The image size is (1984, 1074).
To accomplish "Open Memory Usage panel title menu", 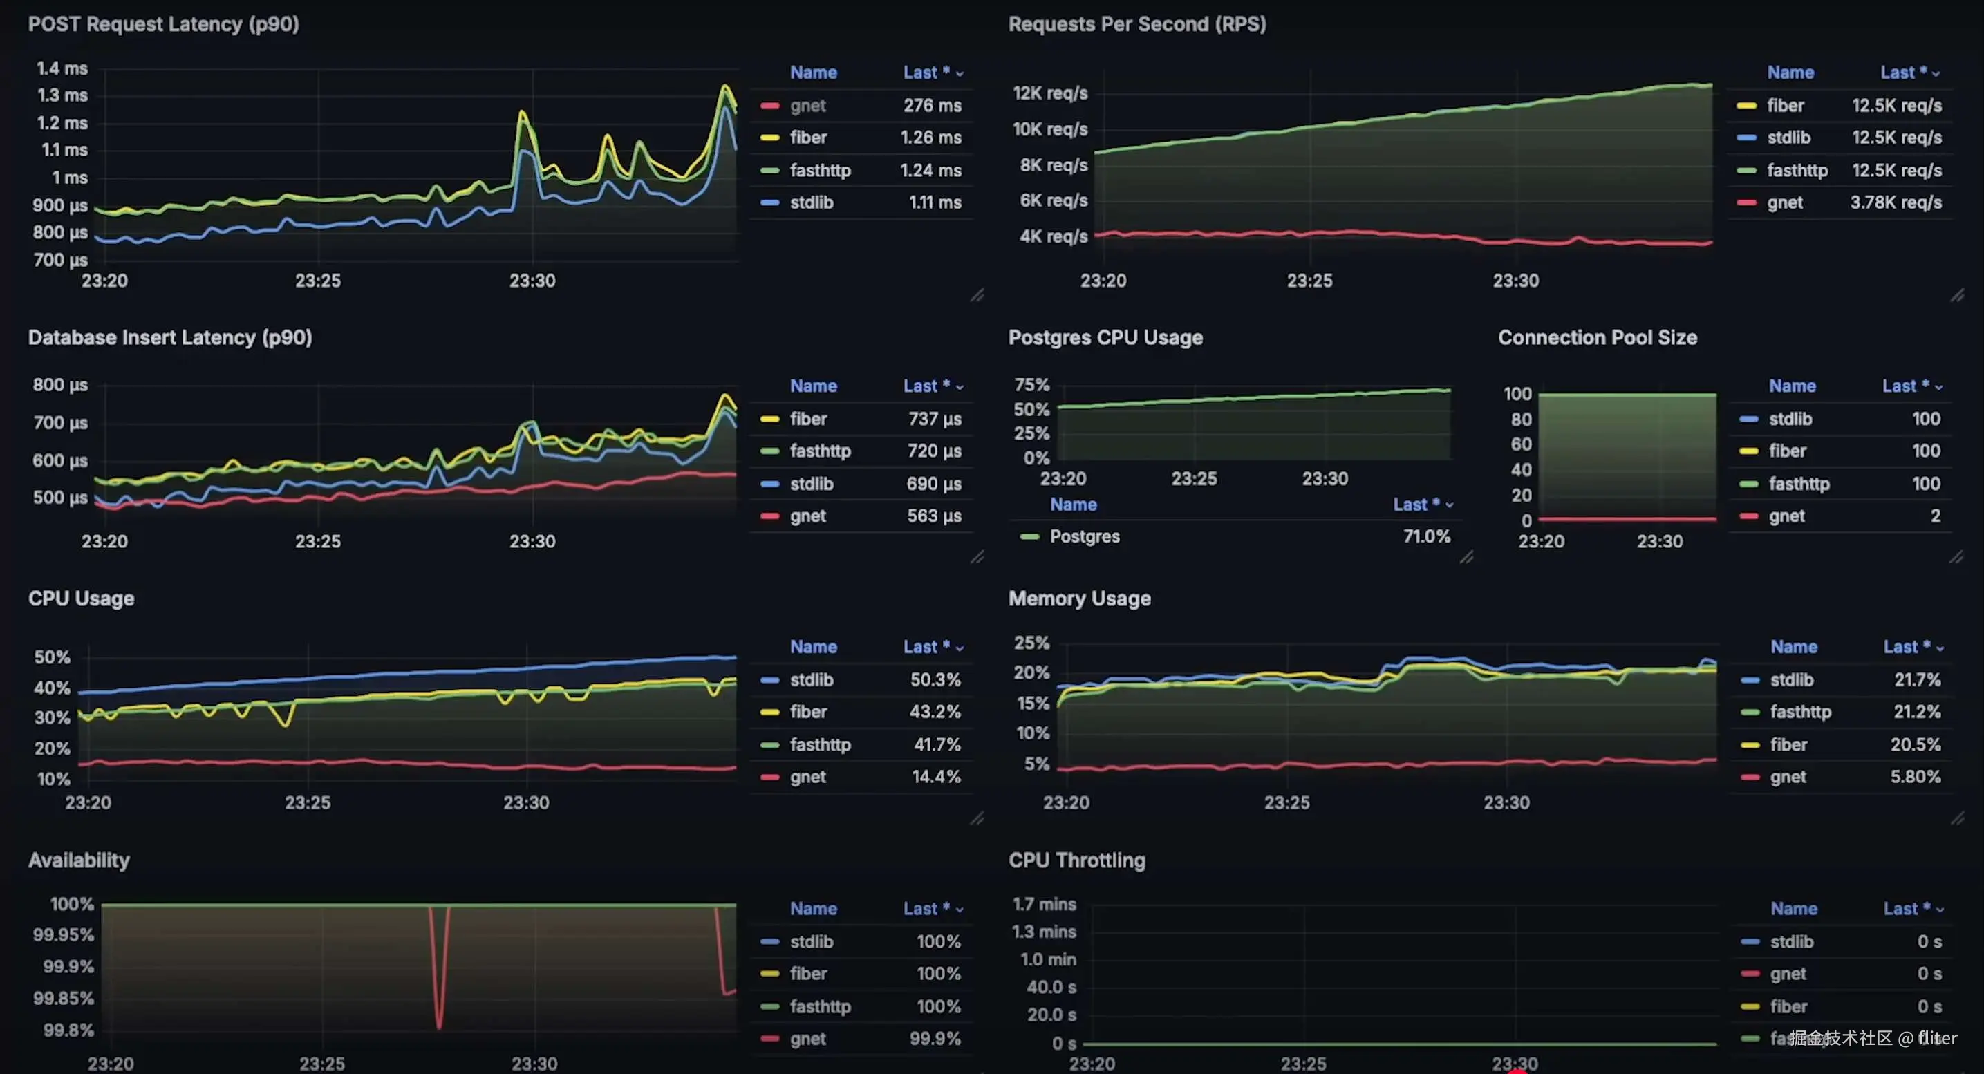I will [x=1079, y=599].
